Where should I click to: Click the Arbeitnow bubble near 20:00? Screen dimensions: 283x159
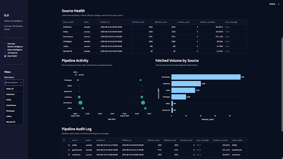point(79,97)
